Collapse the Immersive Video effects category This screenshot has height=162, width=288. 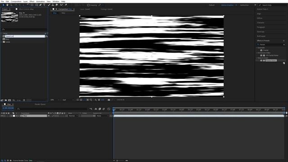point(257,53)
